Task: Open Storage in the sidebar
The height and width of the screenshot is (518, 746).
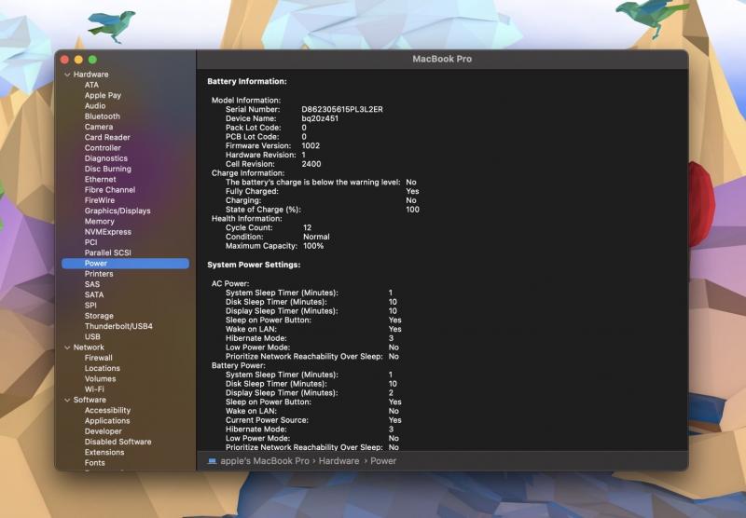Action: tap(99, 316)
